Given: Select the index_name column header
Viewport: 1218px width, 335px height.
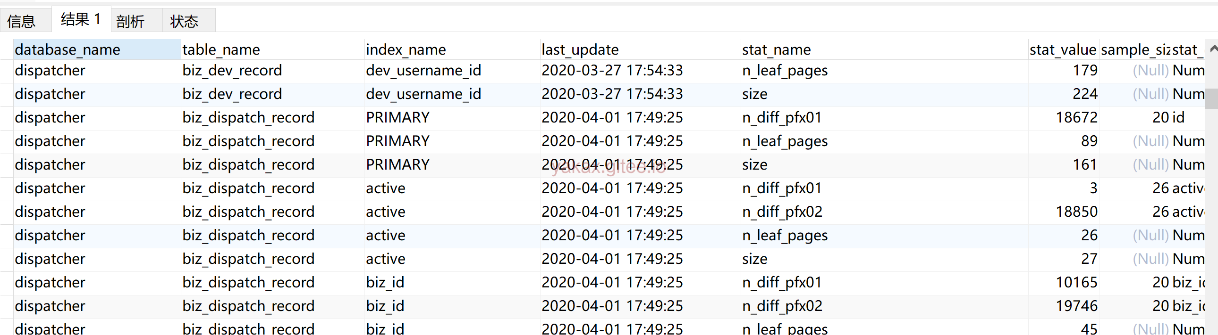Looking at the screenshot, I should pyautogui.click(x=406, y=49).
